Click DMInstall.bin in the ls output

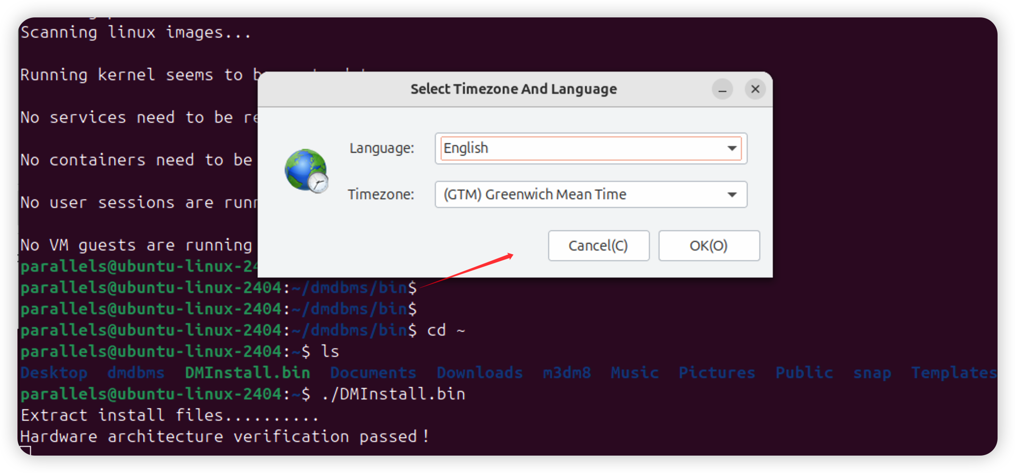click(247, 372)
